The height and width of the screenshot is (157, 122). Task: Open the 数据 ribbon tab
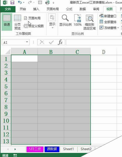[83, 9]
